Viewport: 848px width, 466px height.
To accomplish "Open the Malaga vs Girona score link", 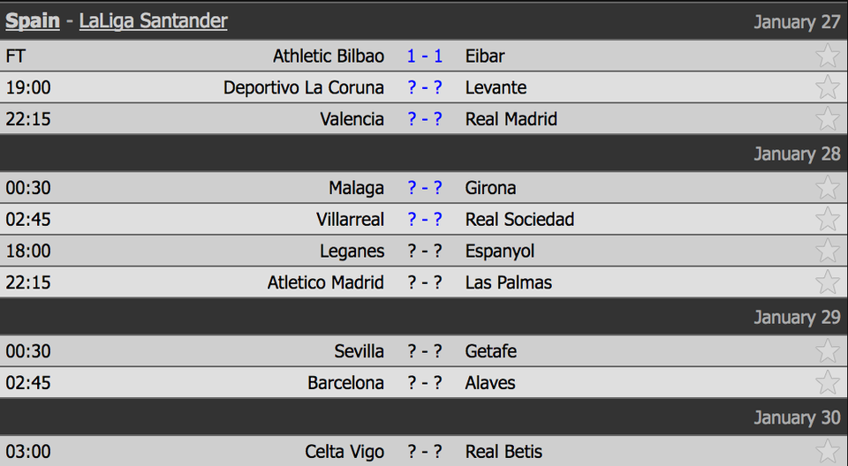I will tap(425, 188).
